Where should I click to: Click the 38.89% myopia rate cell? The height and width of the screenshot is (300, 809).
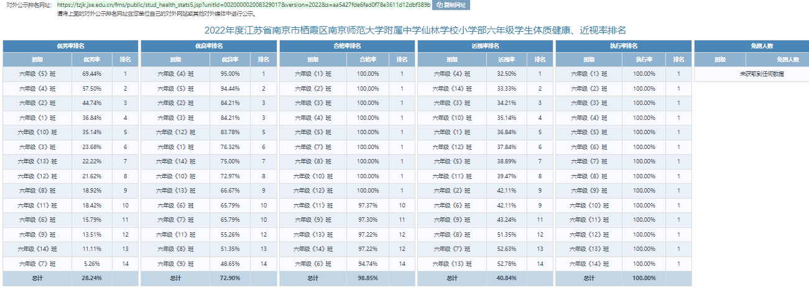pyautogui.click(x=506, y=161)
